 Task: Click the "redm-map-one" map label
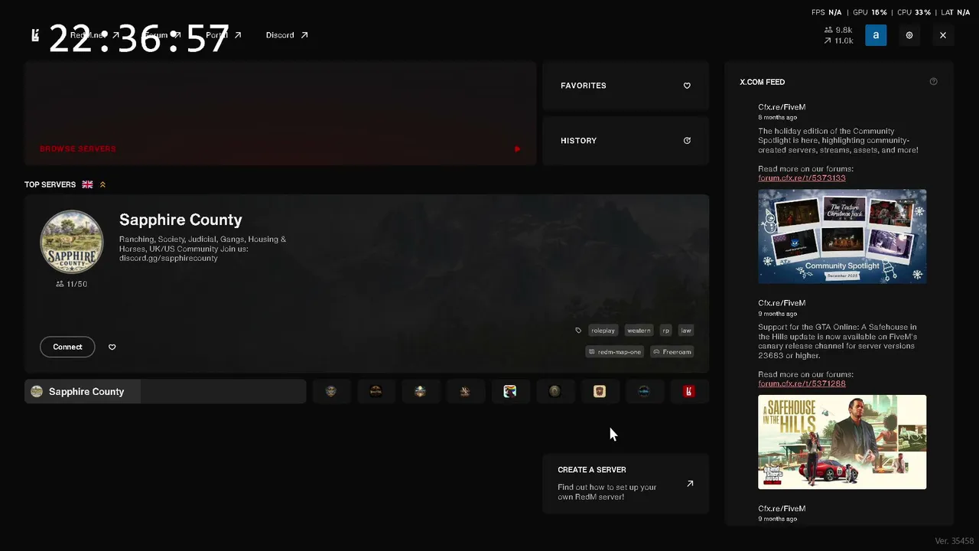tap(615, 352)
